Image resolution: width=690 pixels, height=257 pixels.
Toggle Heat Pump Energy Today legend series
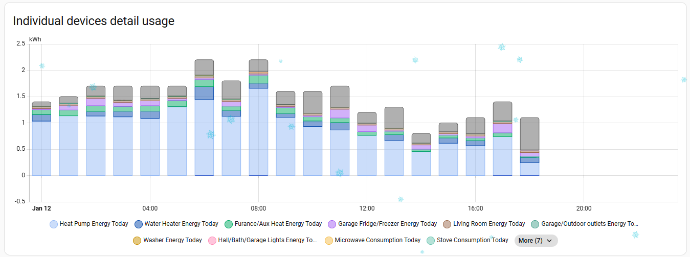pyautogui.click(x=94, y=224)
